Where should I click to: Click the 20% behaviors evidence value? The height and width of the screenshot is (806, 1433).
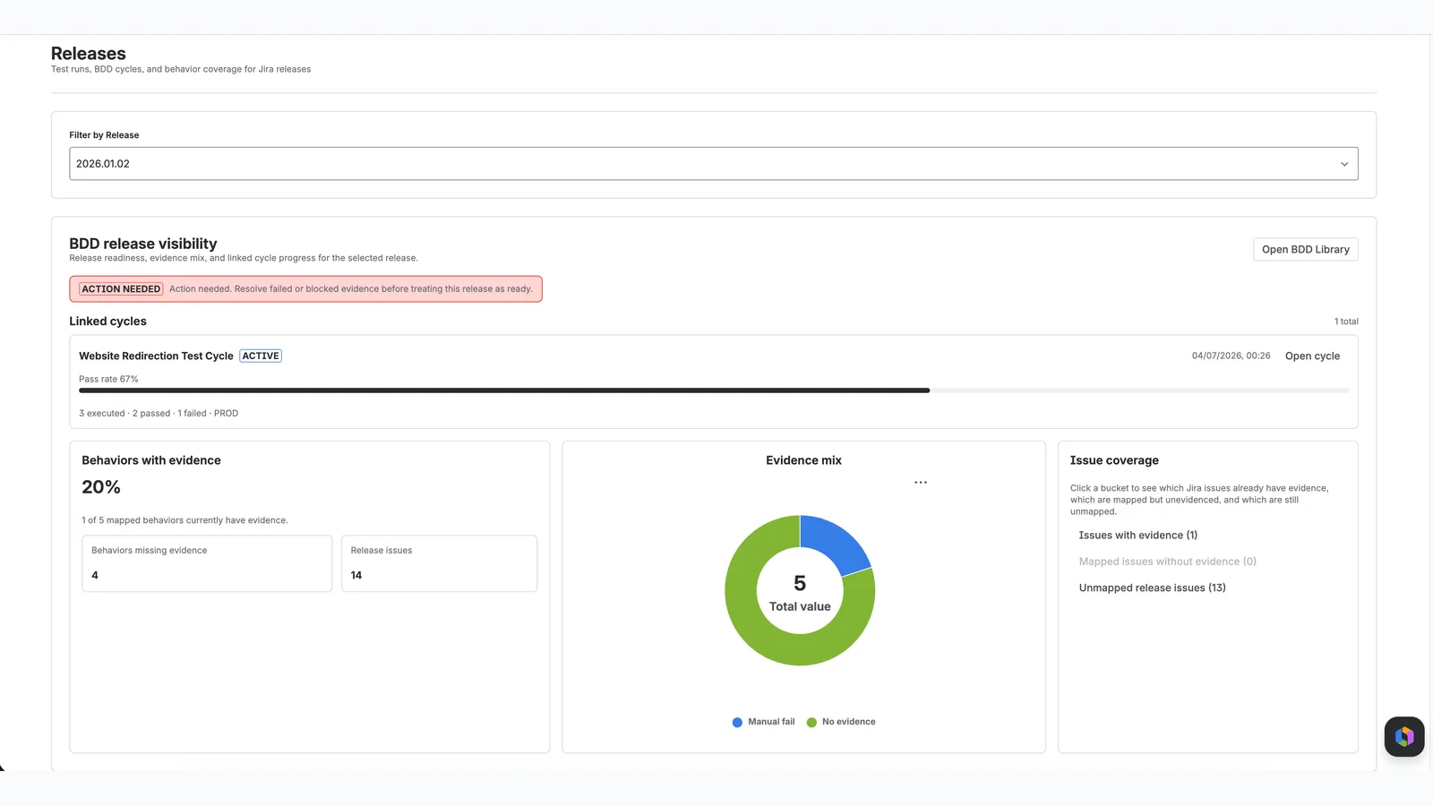pyautogui.click(x=101, y=487)
